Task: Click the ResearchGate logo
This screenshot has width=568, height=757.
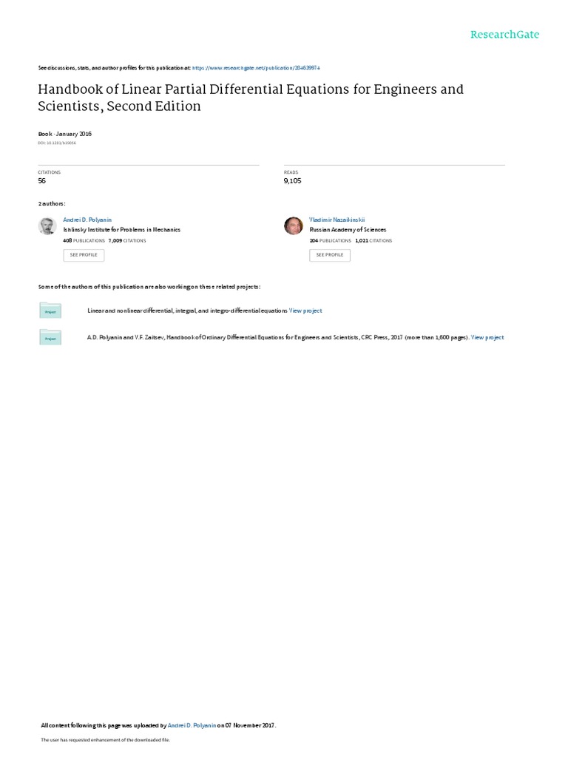Action: click(x=504, y=35)
